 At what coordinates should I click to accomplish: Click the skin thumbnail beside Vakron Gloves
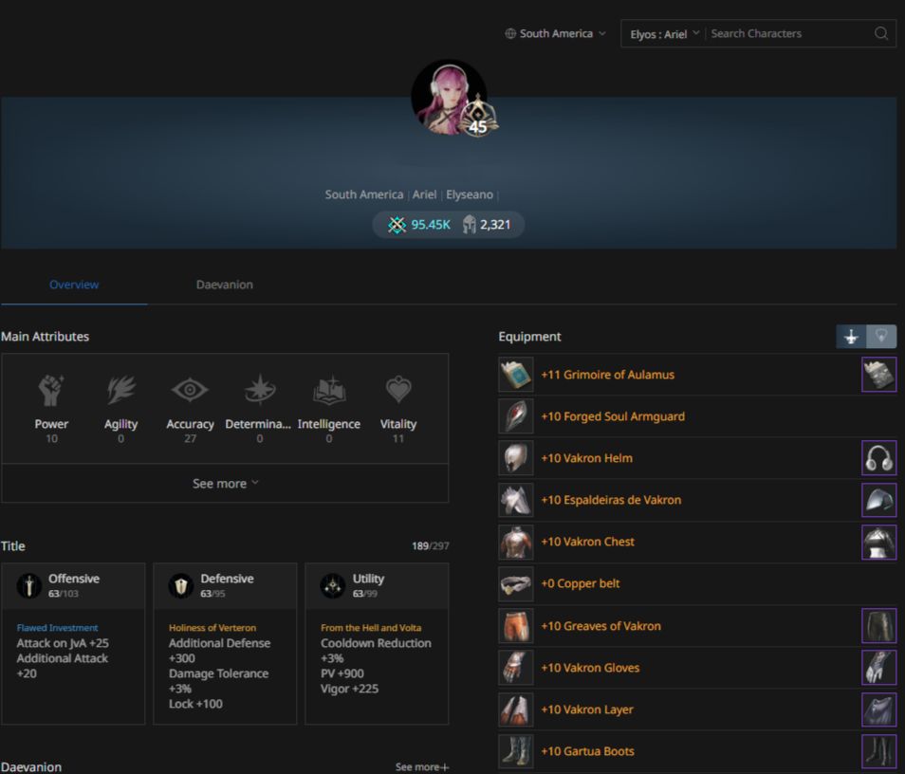(x=879, y=668)
